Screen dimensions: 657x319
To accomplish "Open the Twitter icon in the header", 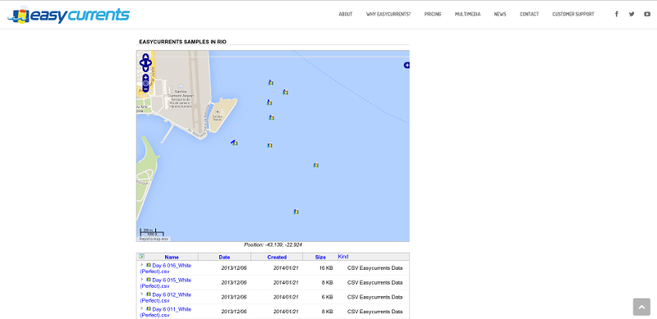I will point(632,14).
